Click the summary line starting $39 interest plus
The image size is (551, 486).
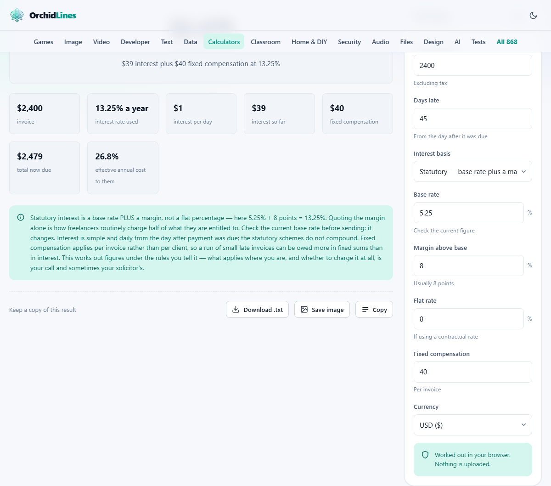coord(201,64)
